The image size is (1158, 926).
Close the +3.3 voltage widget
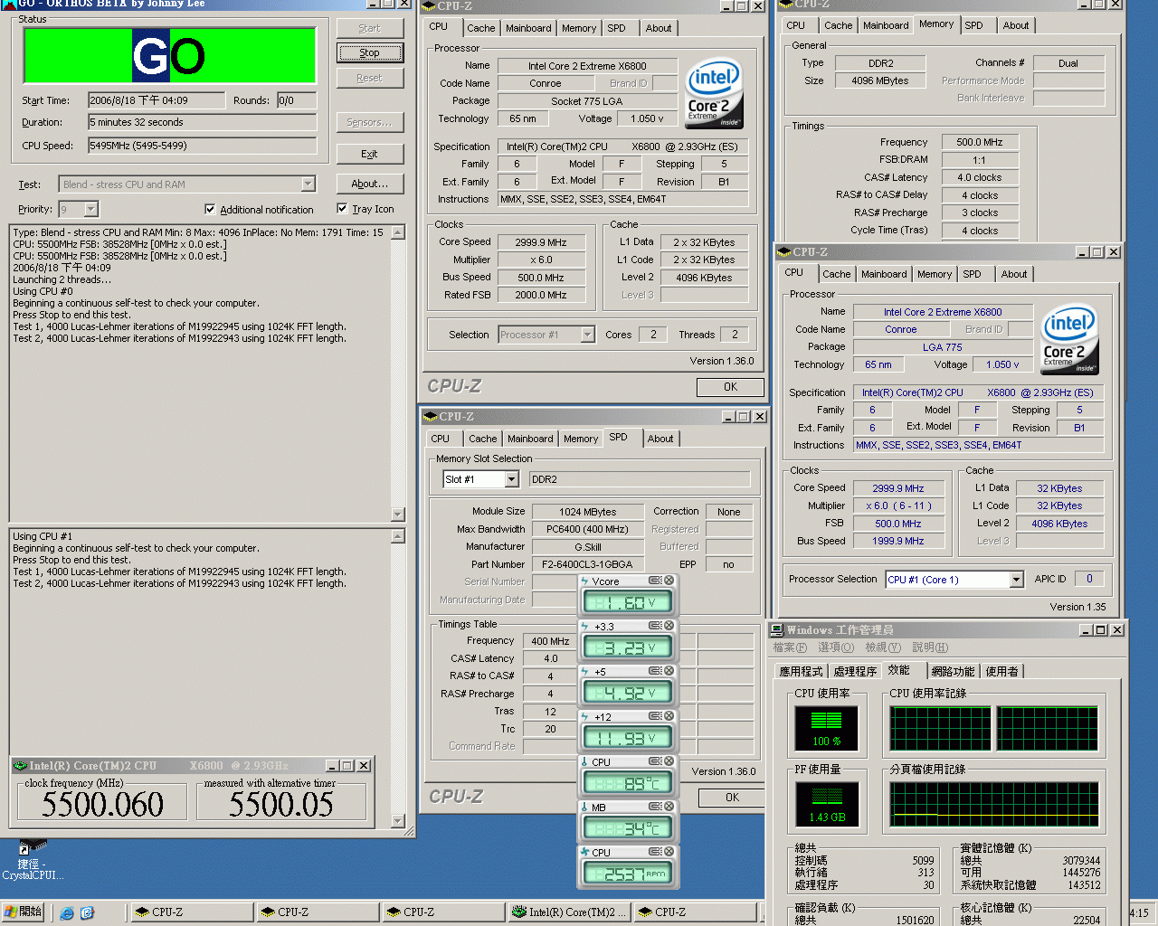(669, 626)
